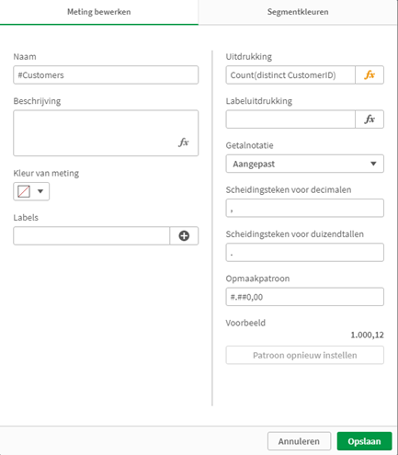
Task: Open the Getalnotatie dropdown showing Aangepast
Action: [305, 164]
